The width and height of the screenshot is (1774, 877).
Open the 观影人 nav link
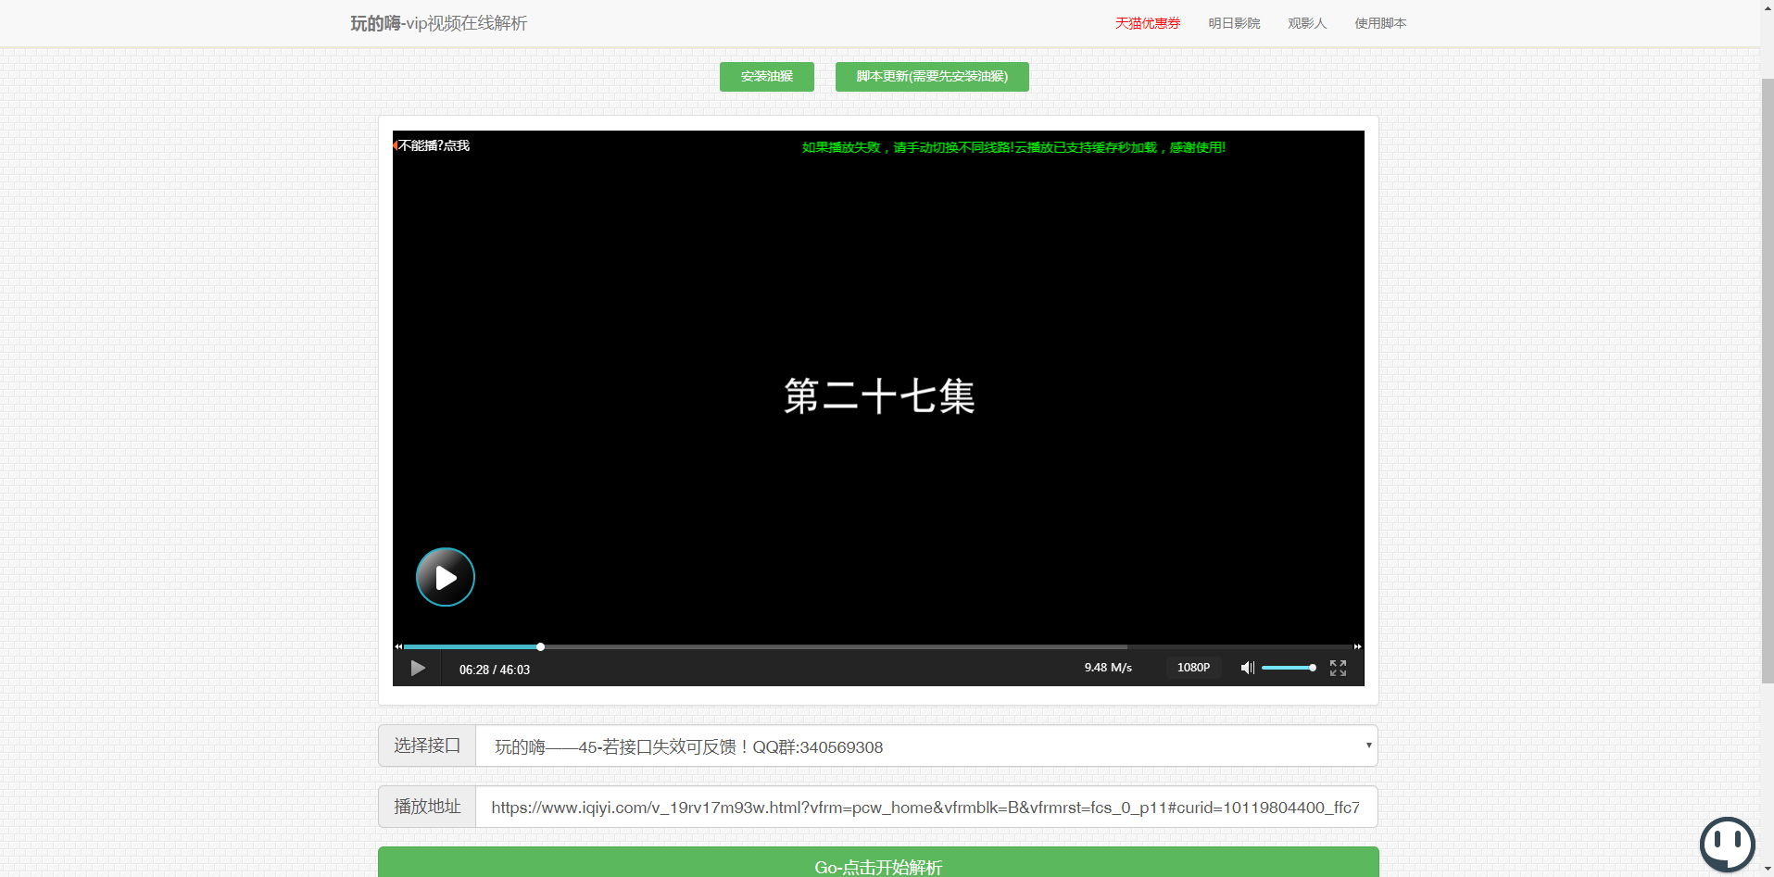pyautogui.click(x=1307, y=23)
